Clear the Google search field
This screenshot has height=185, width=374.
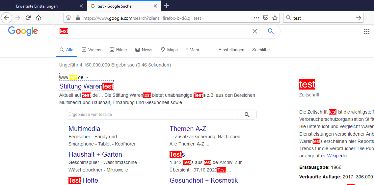[254, 31]
